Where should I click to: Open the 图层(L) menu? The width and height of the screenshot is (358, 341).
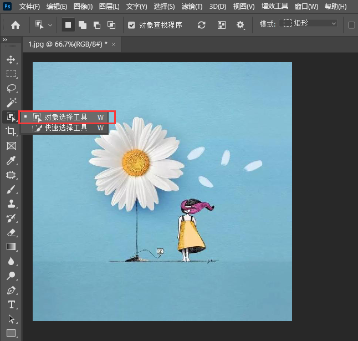[109, 7]
